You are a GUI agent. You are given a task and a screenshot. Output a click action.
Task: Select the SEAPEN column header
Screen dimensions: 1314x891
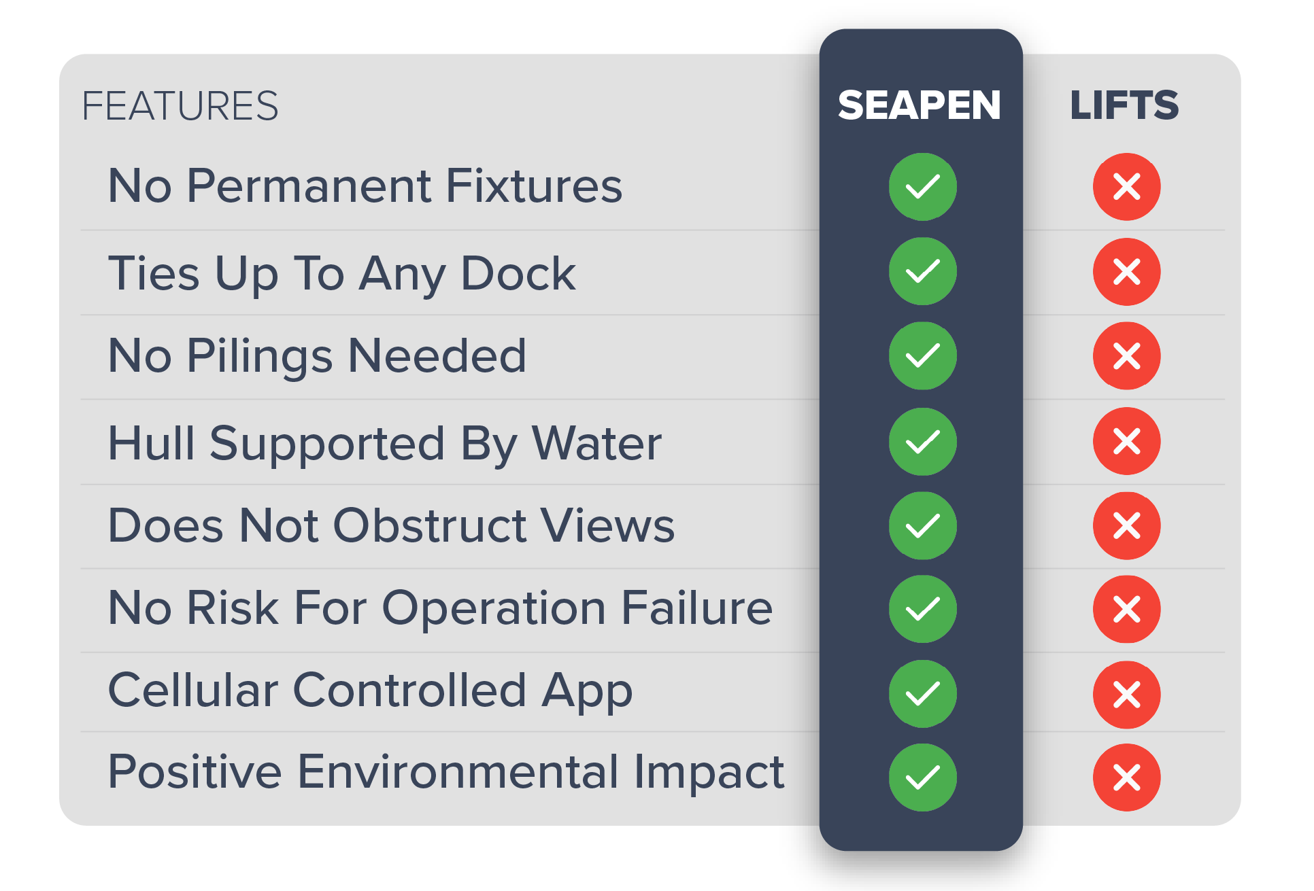point(920,105)
